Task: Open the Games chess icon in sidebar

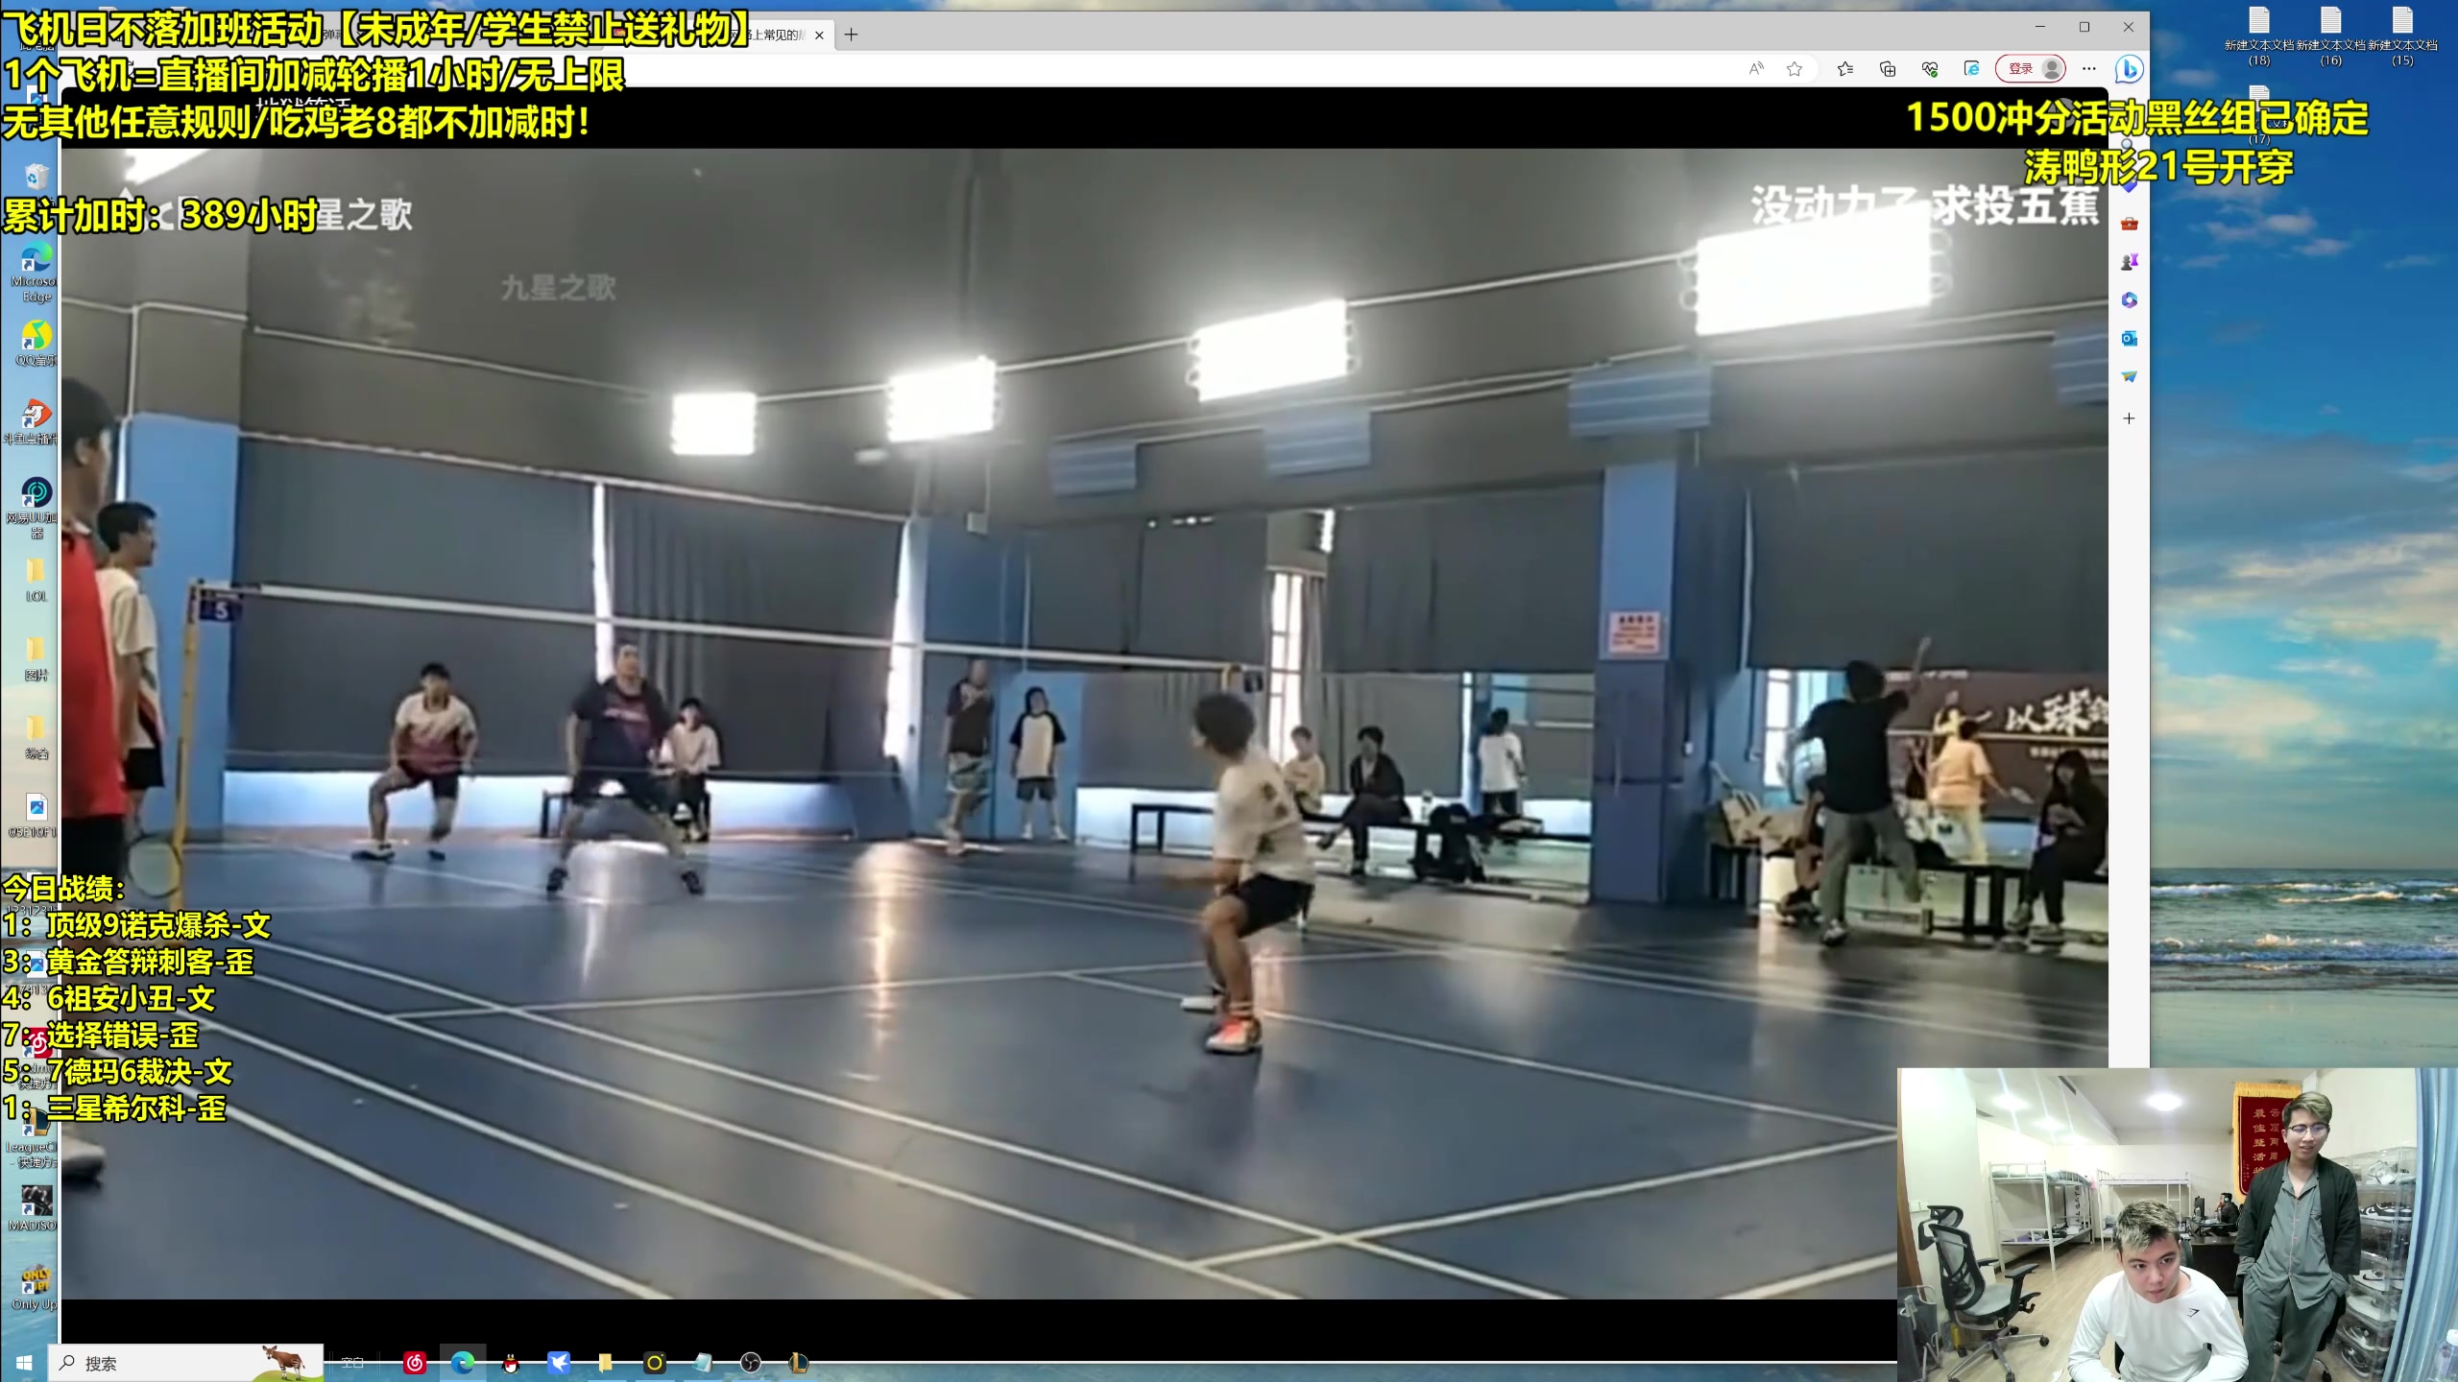Action: point(2129,262)
